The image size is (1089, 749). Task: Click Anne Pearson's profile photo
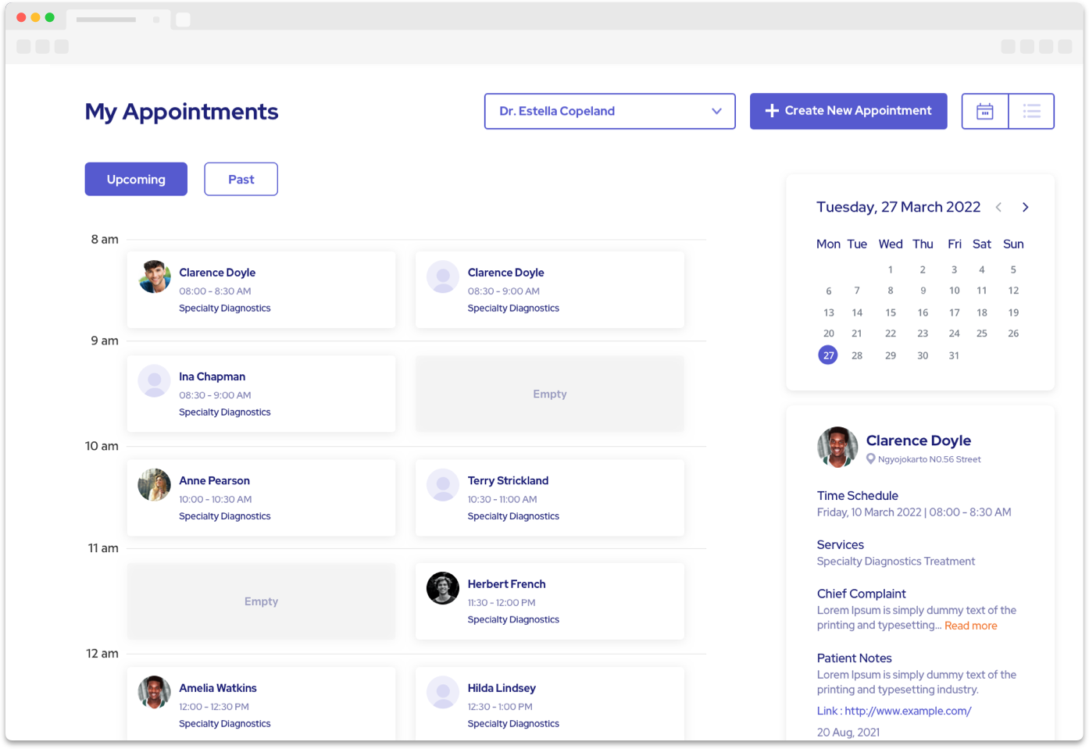click(155, 485)
